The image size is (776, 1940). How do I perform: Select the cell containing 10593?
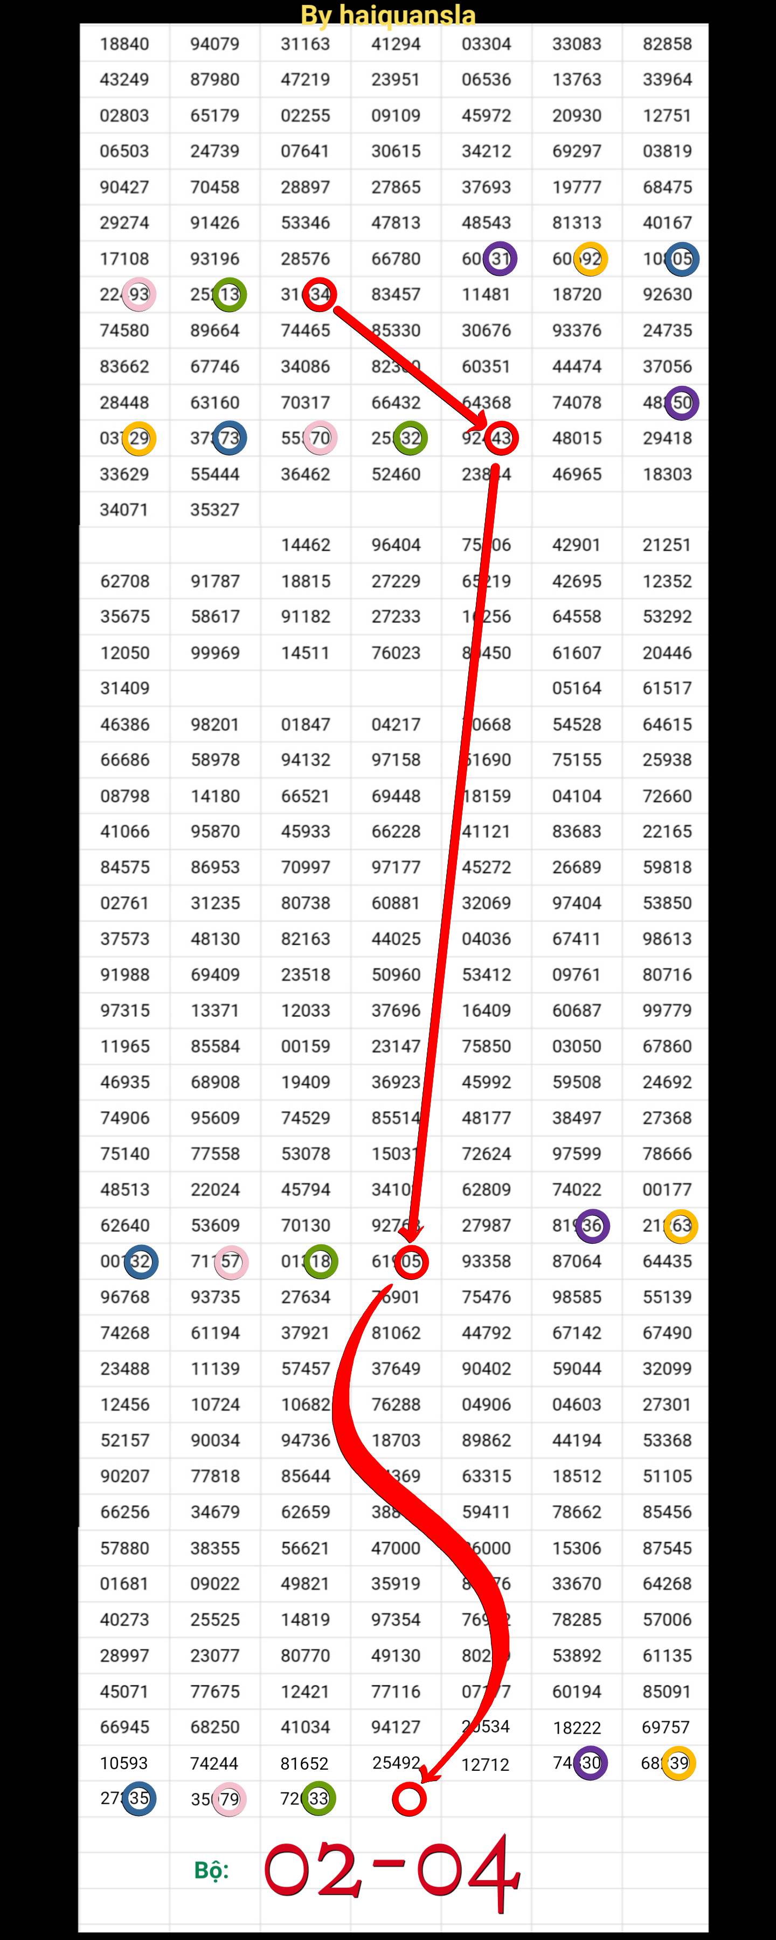(x=125, y=1762)
